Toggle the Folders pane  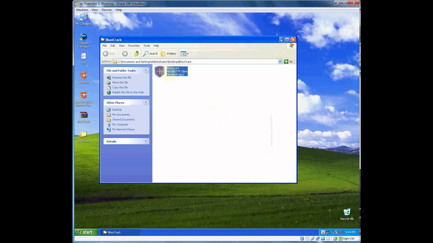coord(168,53)
